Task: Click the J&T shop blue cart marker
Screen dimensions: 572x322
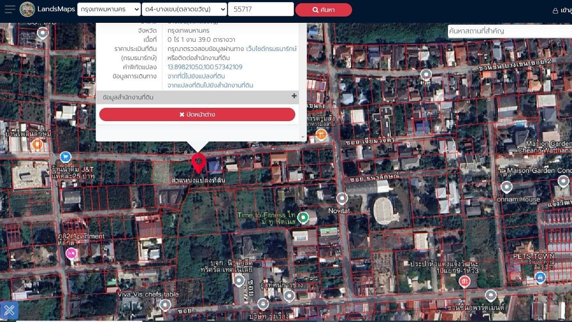Action: 66,156
